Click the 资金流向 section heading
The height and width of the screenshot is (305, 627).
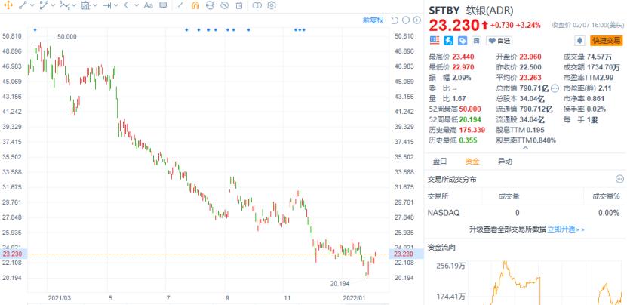pos(441,248)
